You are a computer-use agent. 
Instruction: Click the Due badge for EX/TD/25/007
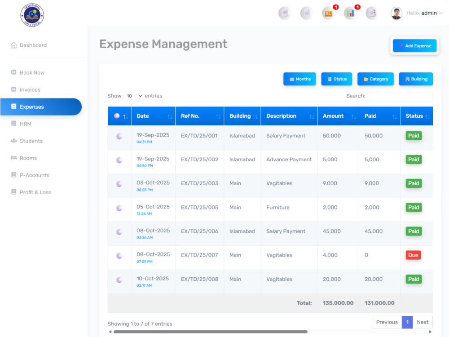[x=413, y=255]
